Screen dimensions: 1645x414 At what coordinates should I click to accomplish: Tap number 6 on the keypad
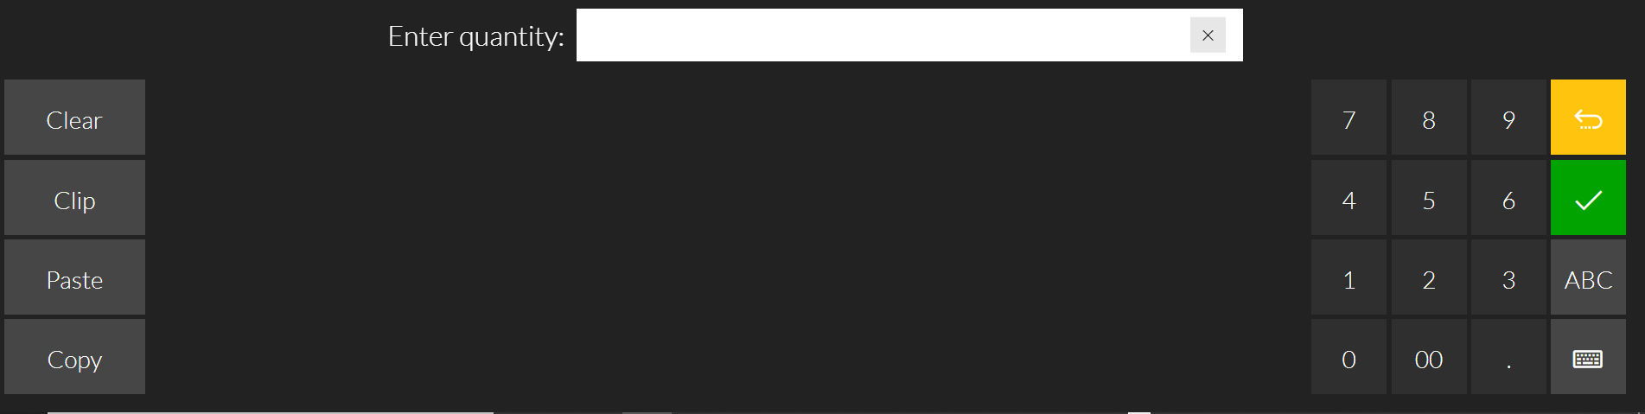pos(1508,198)
